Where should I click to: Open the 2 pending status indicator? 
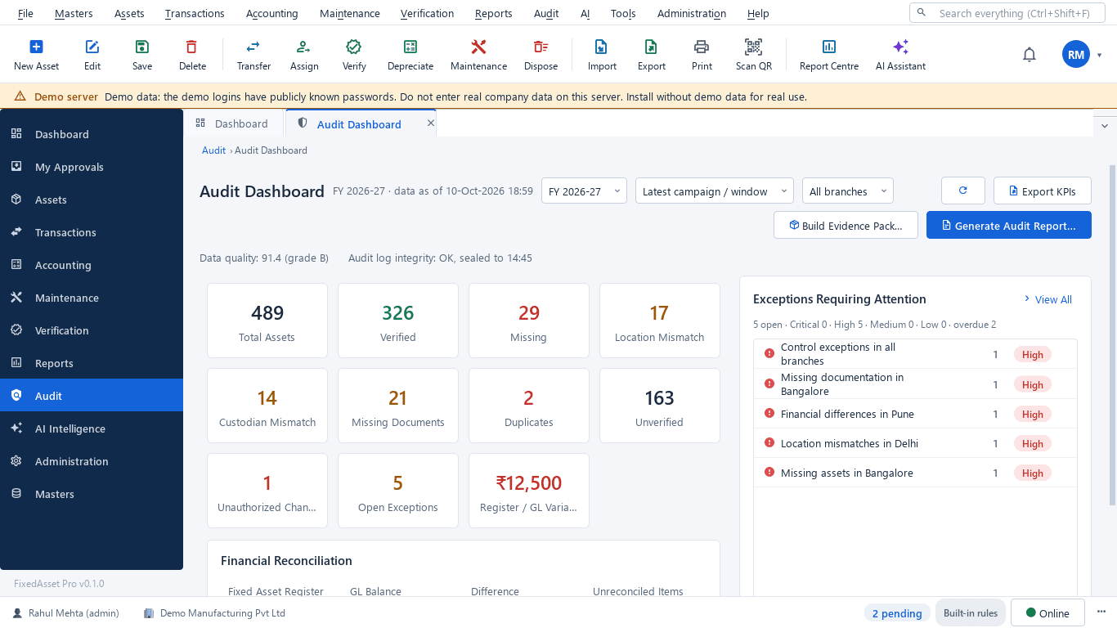(897, 613)
